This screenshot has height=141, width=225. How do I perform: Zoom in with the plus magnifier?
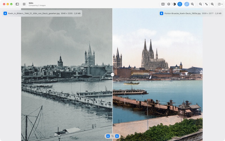[212, 4]
